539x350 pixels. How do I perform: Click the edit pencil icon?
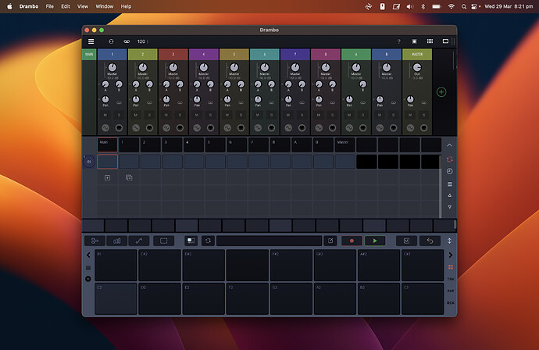coord(330,241)
